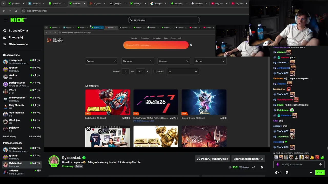This screenshot has width=328, height=184.
Task: Collapse followed list with Pokaż mniej
Action: tap(35, 136)
